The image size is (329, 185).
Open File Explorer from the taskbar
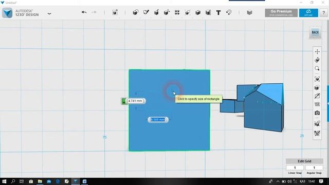40,181
